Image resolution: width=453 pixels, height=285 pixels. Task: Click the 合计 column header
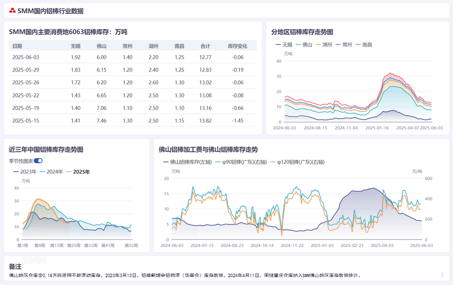205,46
